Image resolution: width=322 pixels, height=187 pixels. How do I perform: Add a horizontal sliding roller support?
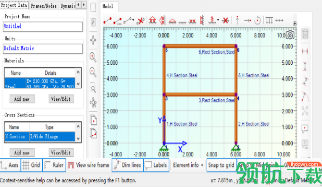pos(192,21)
